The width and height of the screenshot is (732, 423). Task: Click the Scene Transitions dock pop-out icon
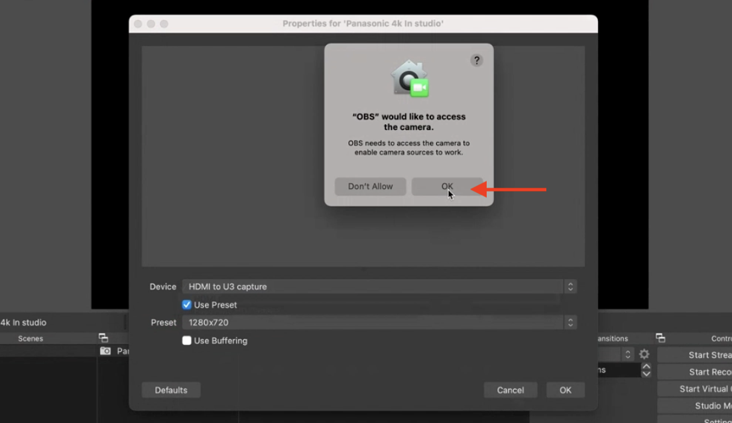tap(660, 337)
